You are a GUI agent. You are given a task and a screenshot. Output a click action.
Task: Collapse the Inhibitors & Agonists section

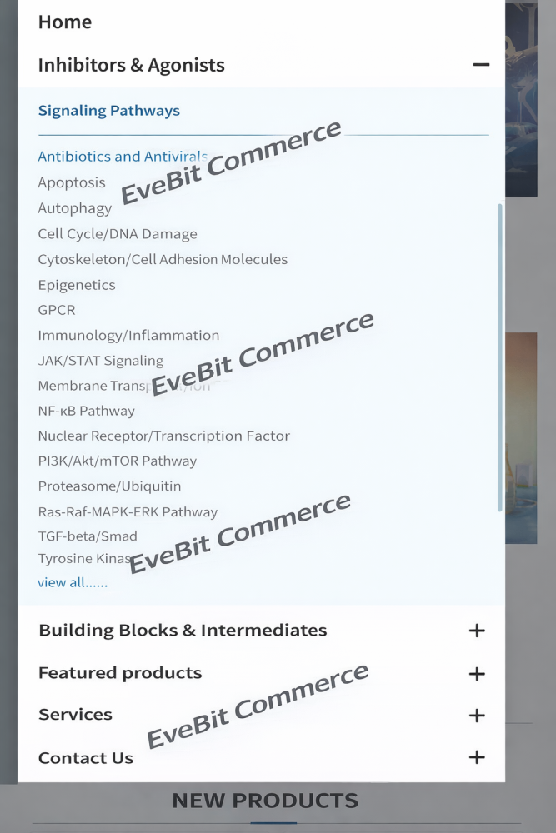pyautogui.click(x=480, y=65)
